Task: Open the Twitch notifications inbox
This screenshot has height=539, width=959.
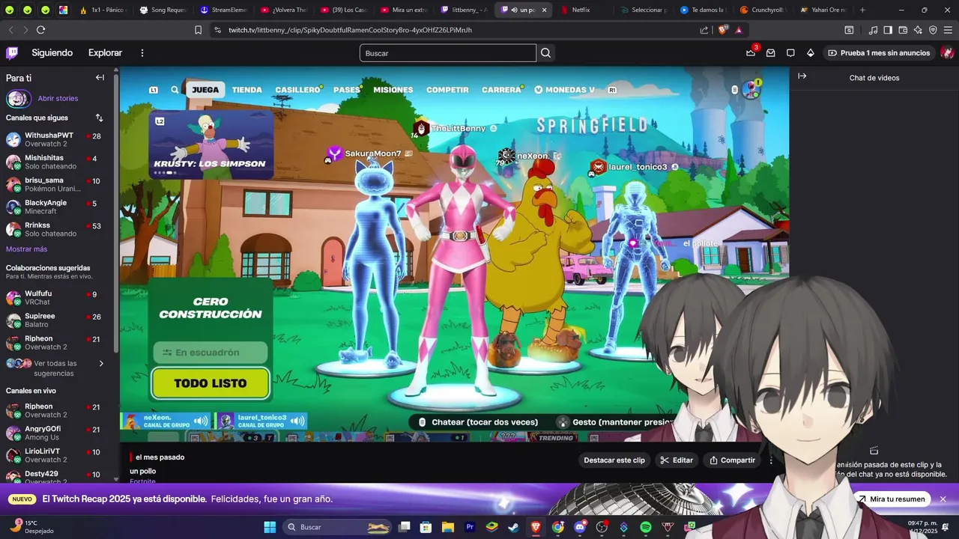Action: pos(770,53)
